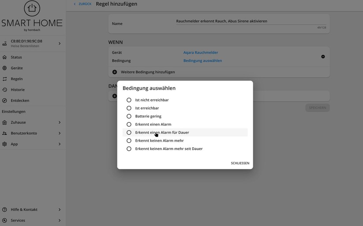This screenshot has height=226, width=363.
Task: Expand the Benutzerkonto chevron
Action: tap(60, 133)
